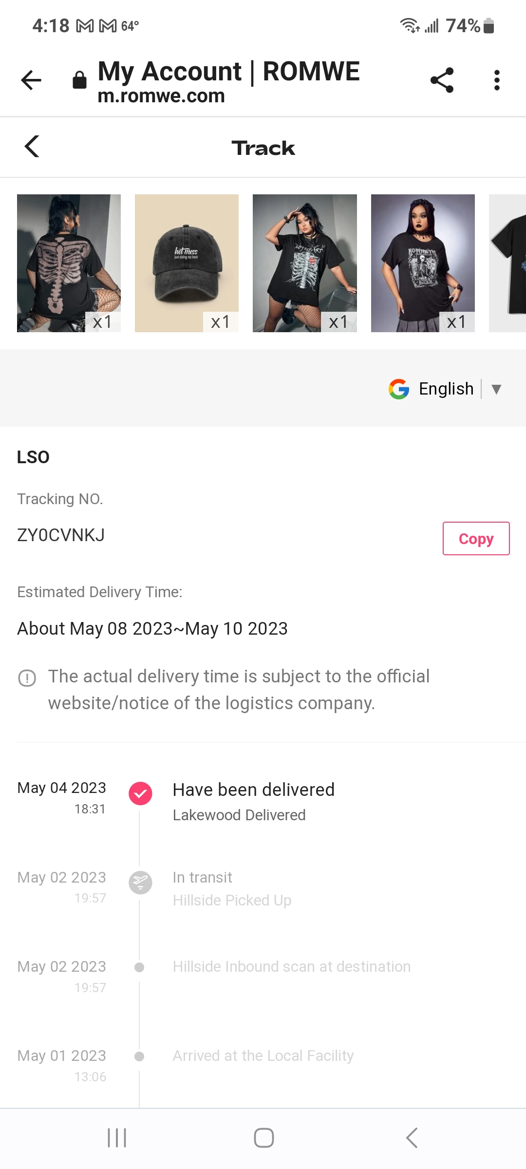Open the three-dot browser menu
The height and width of the screenshot is (1169, 526).
click(x=497, y=80)
